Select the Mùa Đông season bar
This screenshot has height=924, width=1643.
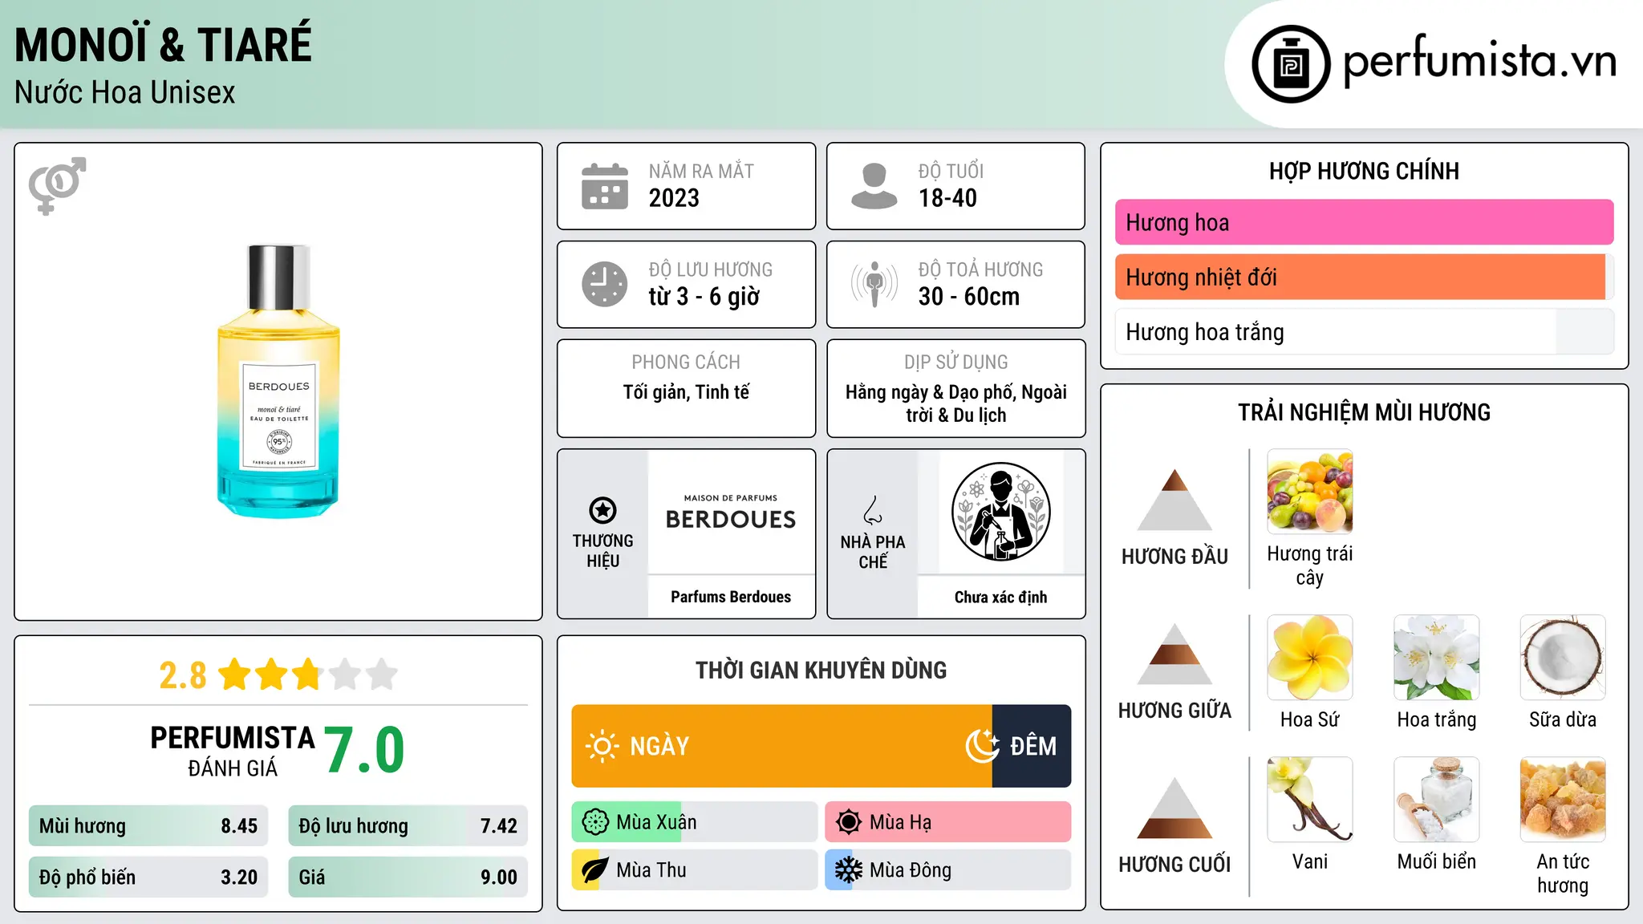pyautogui.click(x=947, y=870)
